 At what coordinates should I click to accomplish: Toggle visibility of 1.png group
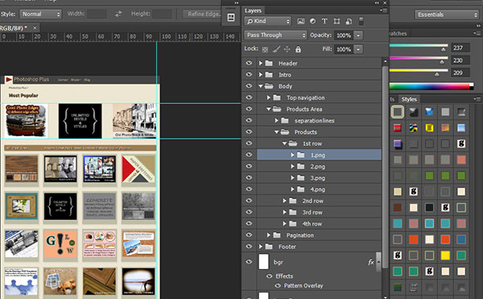pos(249,155)
